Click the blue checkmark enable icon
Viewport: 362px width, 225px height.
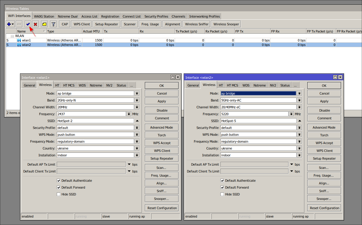point(28,24)
